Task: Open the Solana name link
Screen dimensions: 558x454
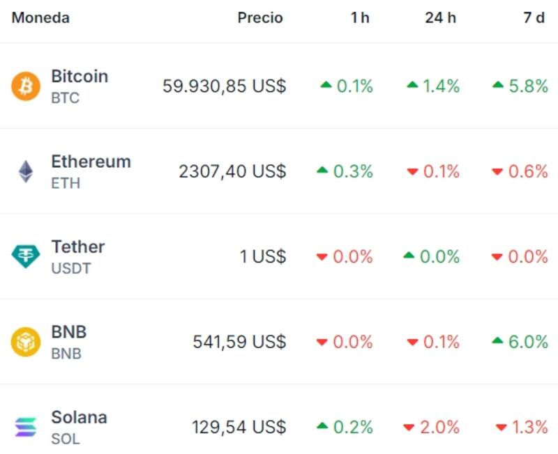Action: pos(79,418)
